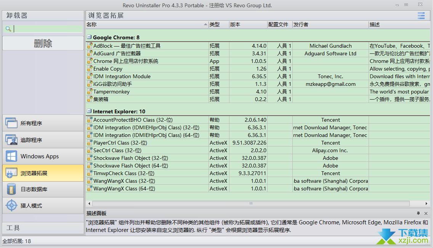Click the 删除 (Delete) button
Viewport: 433px width, 248px height.
43,43
